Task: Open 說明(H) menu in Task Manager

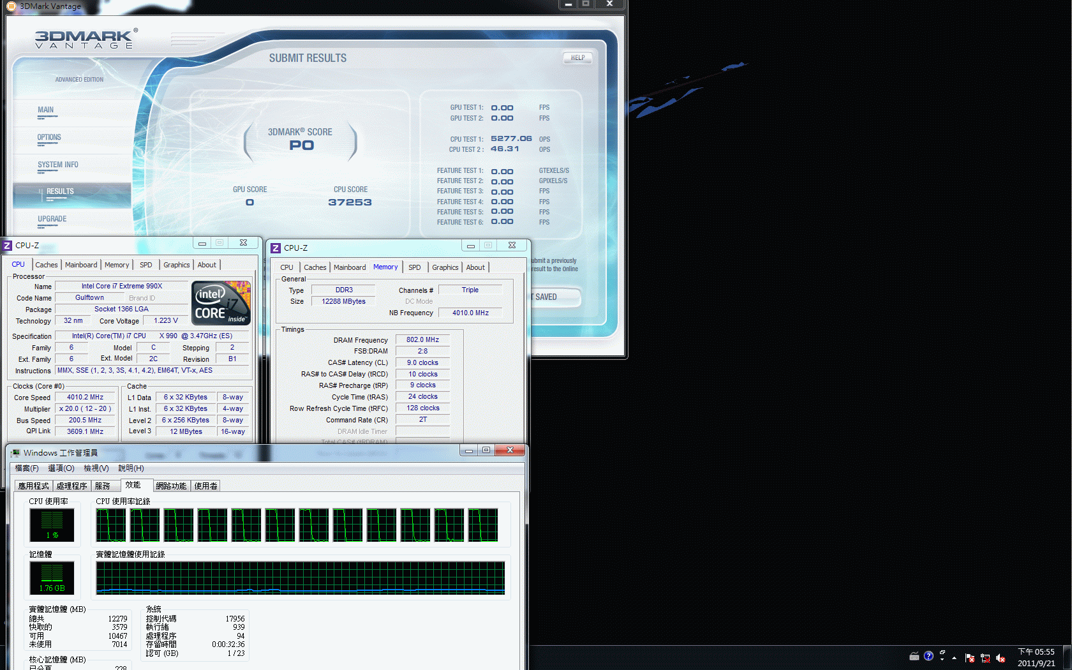Action: click(x=131, y=468)
